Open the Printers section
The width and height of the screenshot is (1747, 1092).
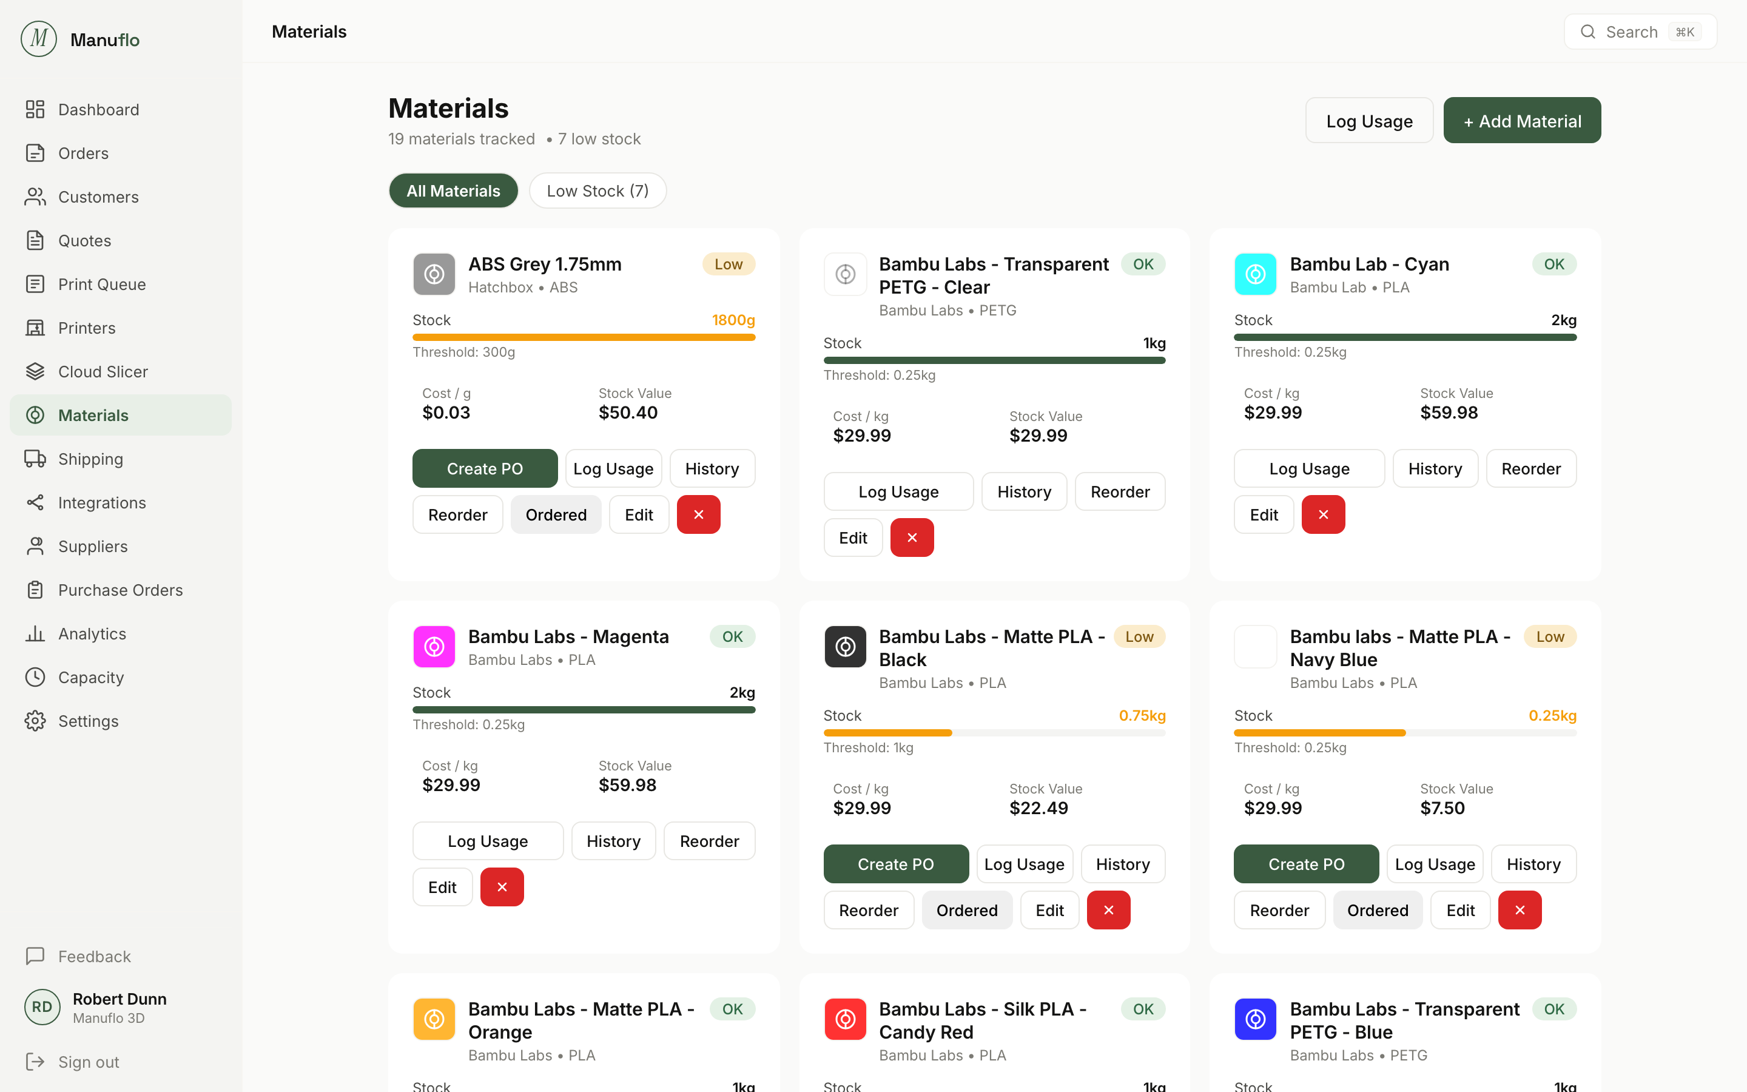coord(121,328)
